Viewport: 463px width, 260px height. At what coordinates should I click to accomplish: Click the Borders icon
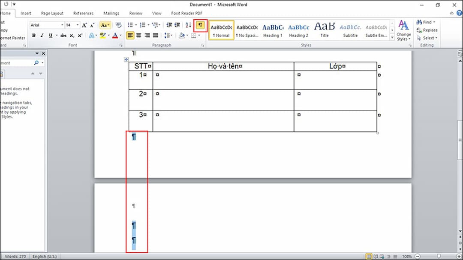click(x=194, y=35)
